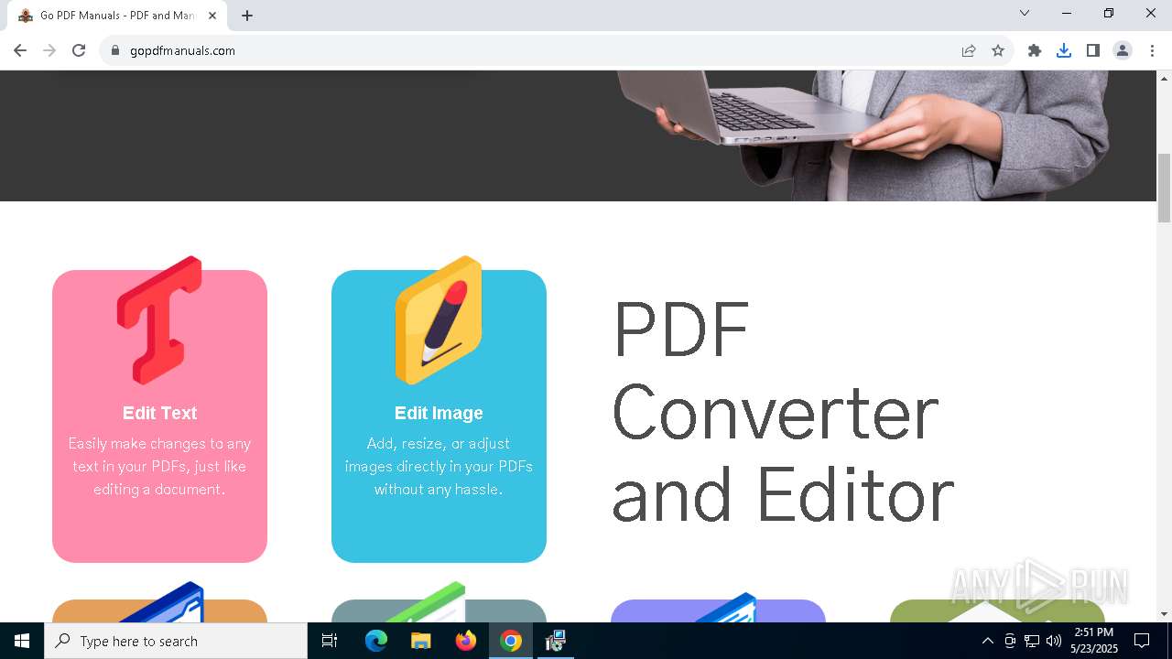
Task: Open the Extensions puzzle icon
Action: pyautogui.click(x=1035, y=50)
